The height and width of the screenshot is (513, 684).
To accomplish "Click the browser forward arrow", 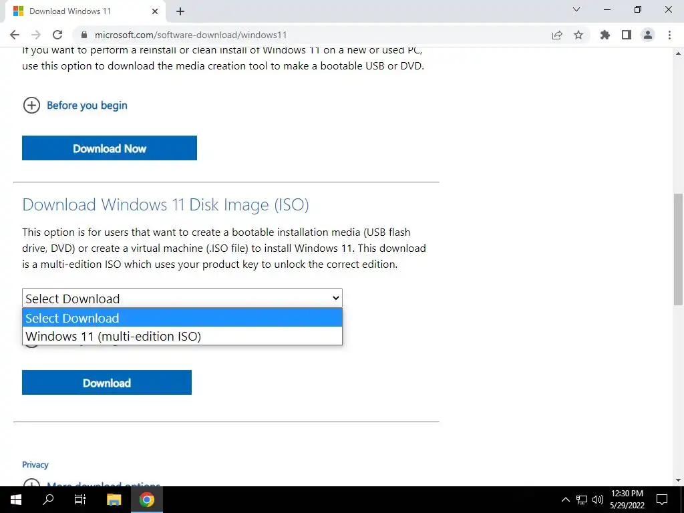I will 36,35.
